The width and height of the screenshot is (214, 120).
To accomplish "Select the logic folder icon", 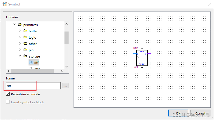I will (x=25, y=37).
